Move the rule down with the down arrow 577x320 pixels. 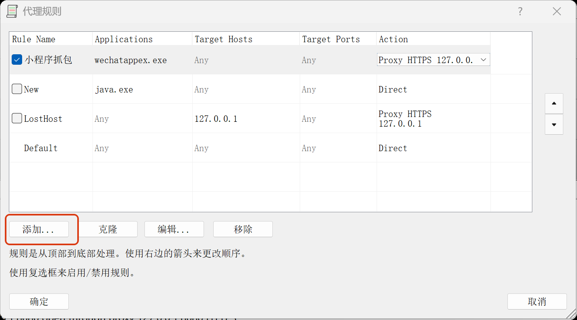(x=554, y=125)
